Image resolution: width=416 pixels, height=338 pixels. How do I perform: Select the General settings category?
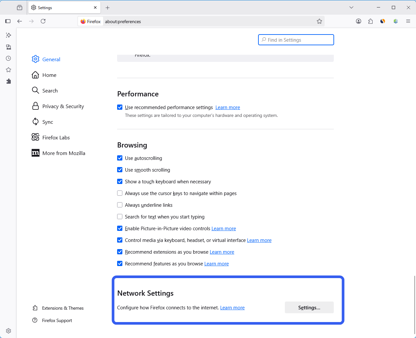[x=46, y=59]
